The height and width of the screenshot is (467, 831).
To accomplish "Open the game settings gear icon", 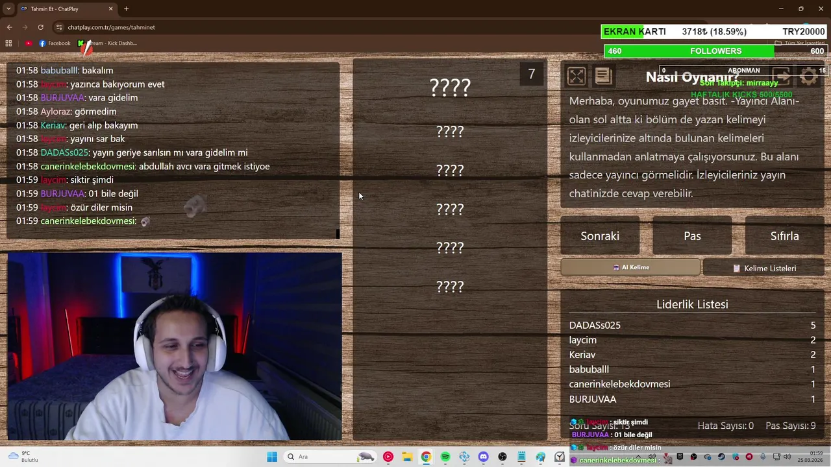I will [809, 77].
